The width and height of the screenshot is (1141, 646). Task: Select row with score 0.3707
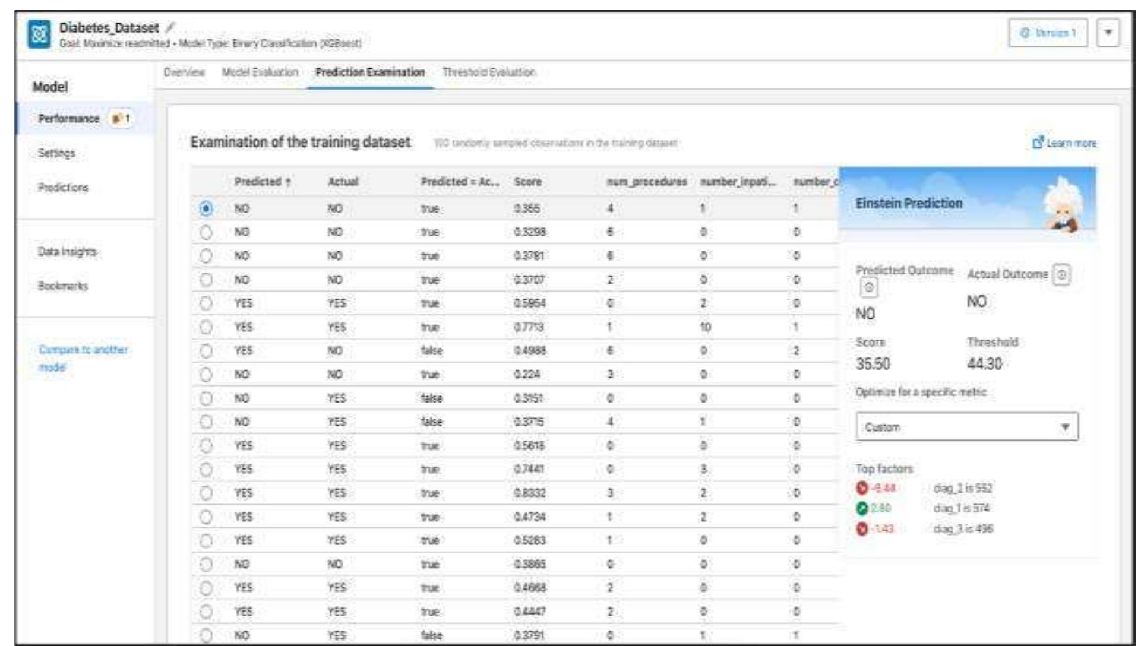(206, 280)
